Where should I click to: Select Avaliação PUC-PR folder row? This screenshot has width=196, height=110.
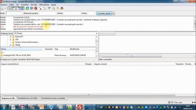coord(47,55)
